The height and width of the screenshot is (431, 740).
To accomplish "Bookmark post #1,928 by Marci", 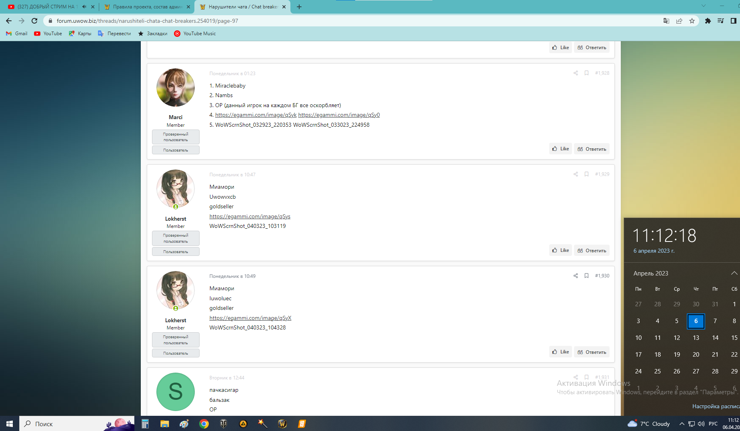I will [x=586, y=73].
